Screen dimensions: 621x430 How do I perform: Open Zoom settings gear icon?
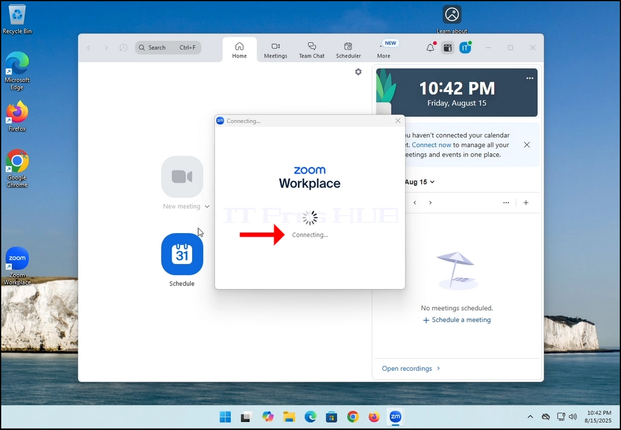358,72
